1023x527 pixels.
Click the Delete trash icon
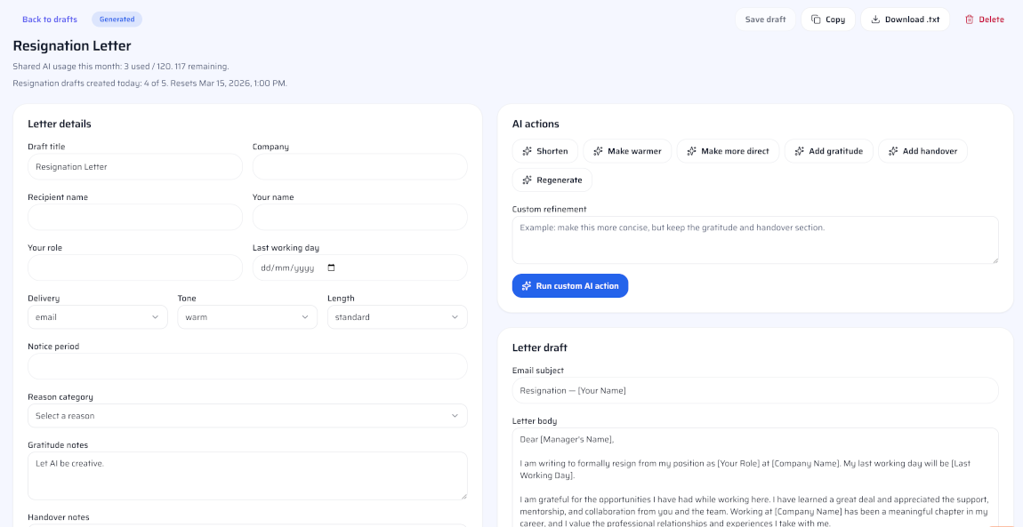[x=969, y=19]
